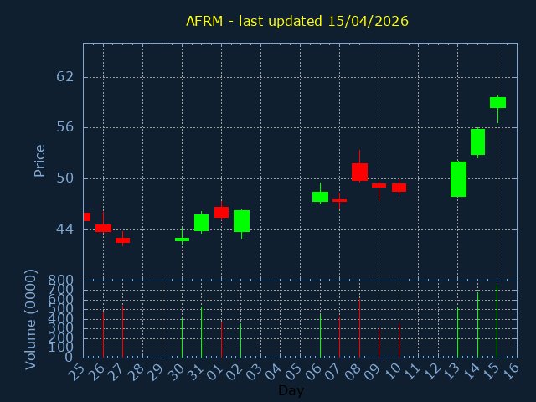Click the red volume bar for day 10
Screen dimensions: 536x402
399,340
